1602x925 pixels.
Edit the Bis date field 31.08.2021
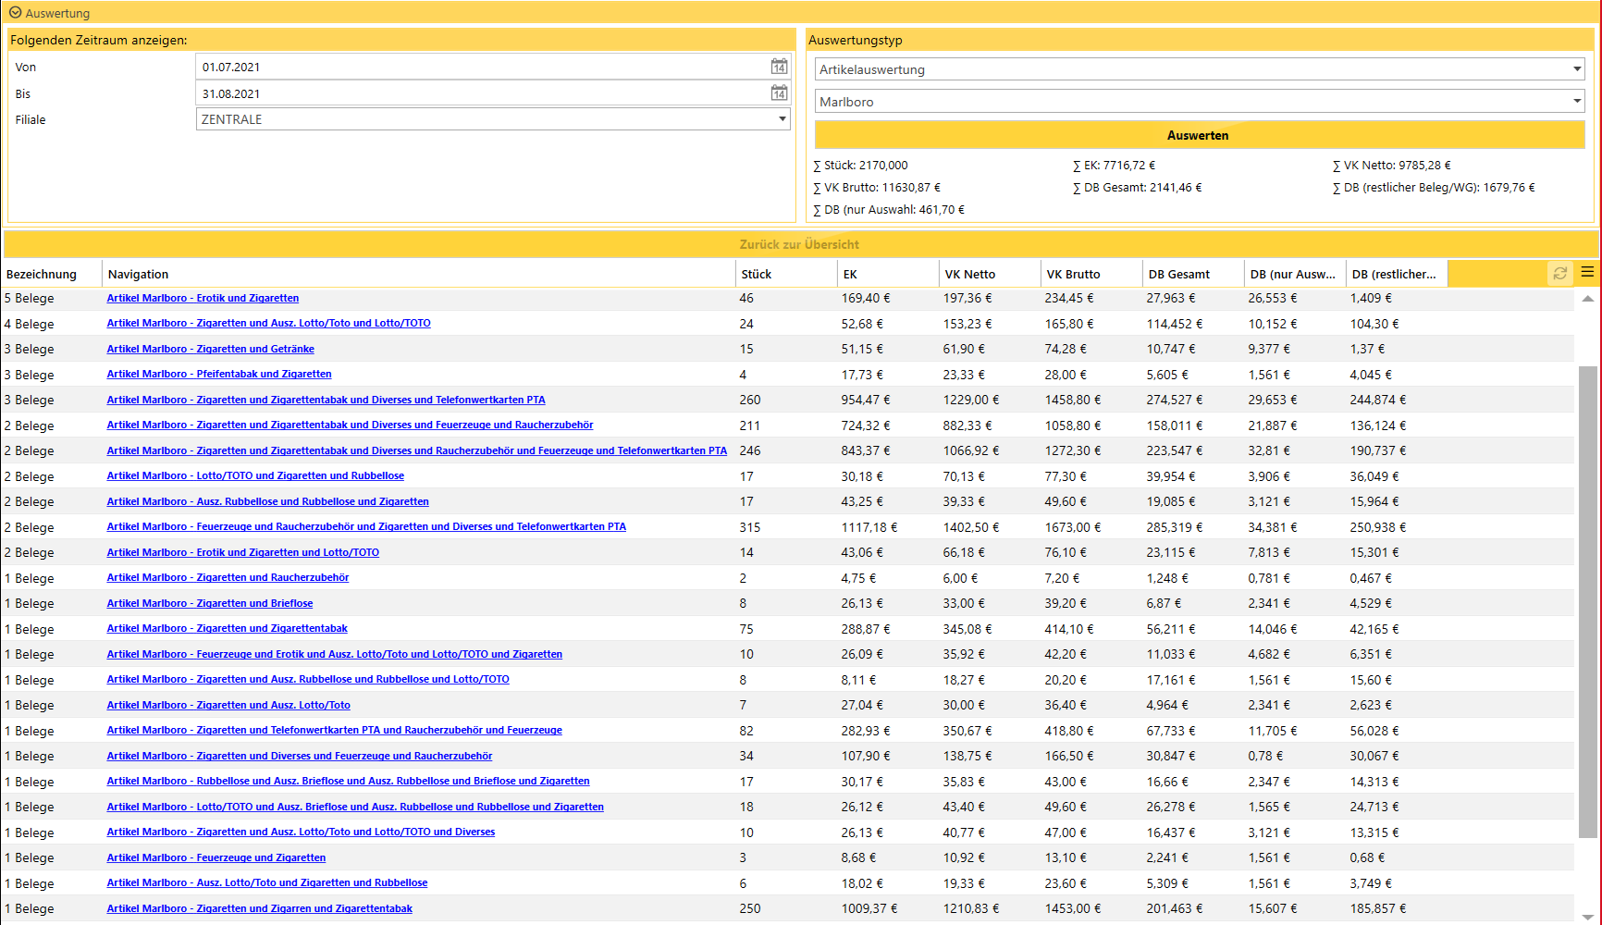(x=482, y=93)
